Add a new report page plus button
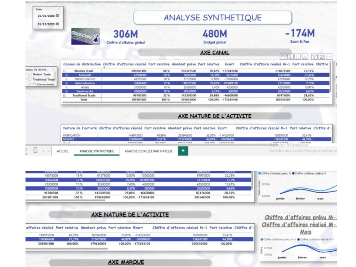 (183, 151)
